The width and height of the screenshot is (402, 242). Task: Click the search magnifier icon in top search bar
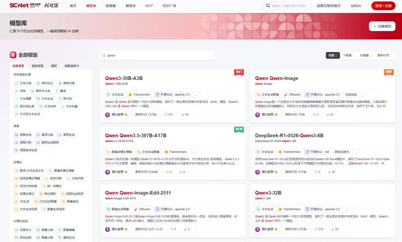(x=267, y=6)
